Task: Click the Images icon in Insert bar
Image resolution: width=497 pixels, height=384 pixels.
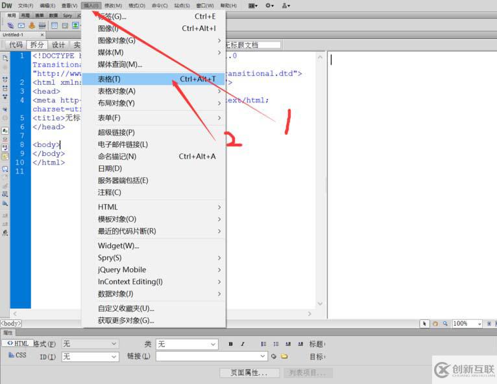Action: (75, 25)
